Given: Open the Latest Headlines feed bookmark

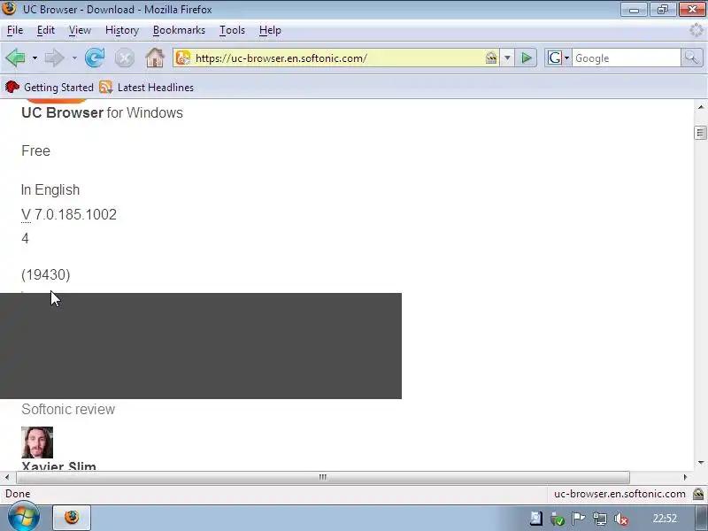Looking at the screenshot, I should click(147, 87).
